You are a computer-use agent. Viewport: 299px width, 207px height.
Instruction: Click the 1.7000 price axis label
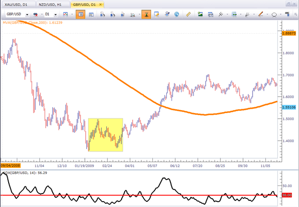coord(288,75)
